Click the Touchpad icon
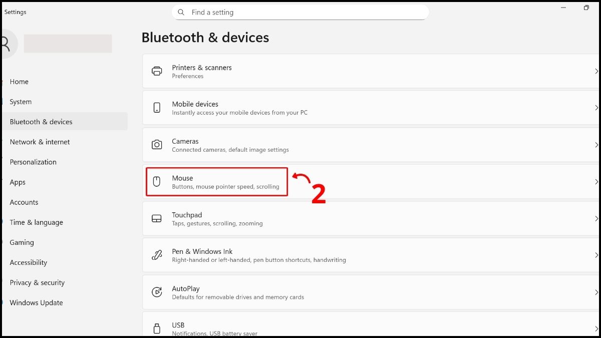Screen dimensions: 601x338 (x=157, y=218)
